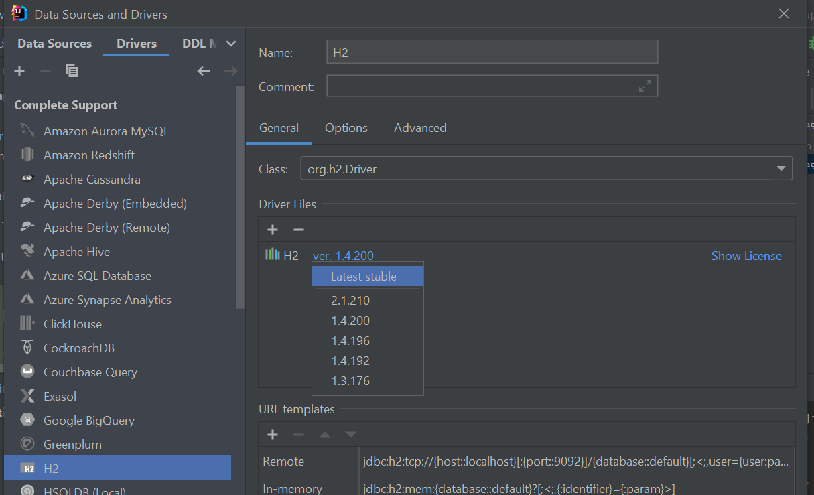814x495 pixels.
Task: Click the Comment input field
Action: pos(492,86)
